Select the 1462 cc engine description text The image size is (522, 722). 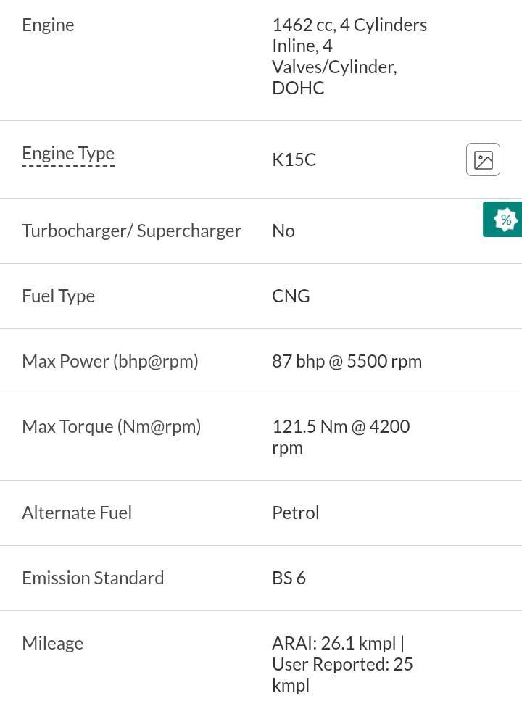click(349, 56)
